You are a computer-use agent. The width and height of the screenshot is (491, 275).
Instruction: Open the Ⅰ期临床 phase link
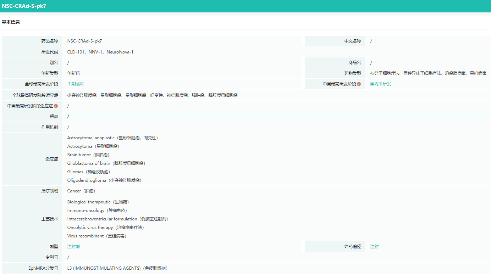pyautogui.click(x=76, y=84)
